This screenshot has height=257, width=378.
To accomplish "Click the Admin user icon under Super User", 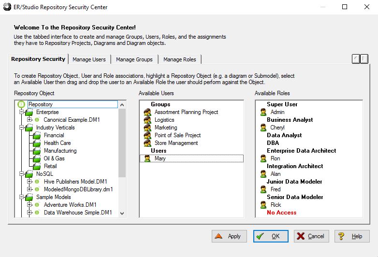I will click(x=263, y=112).
